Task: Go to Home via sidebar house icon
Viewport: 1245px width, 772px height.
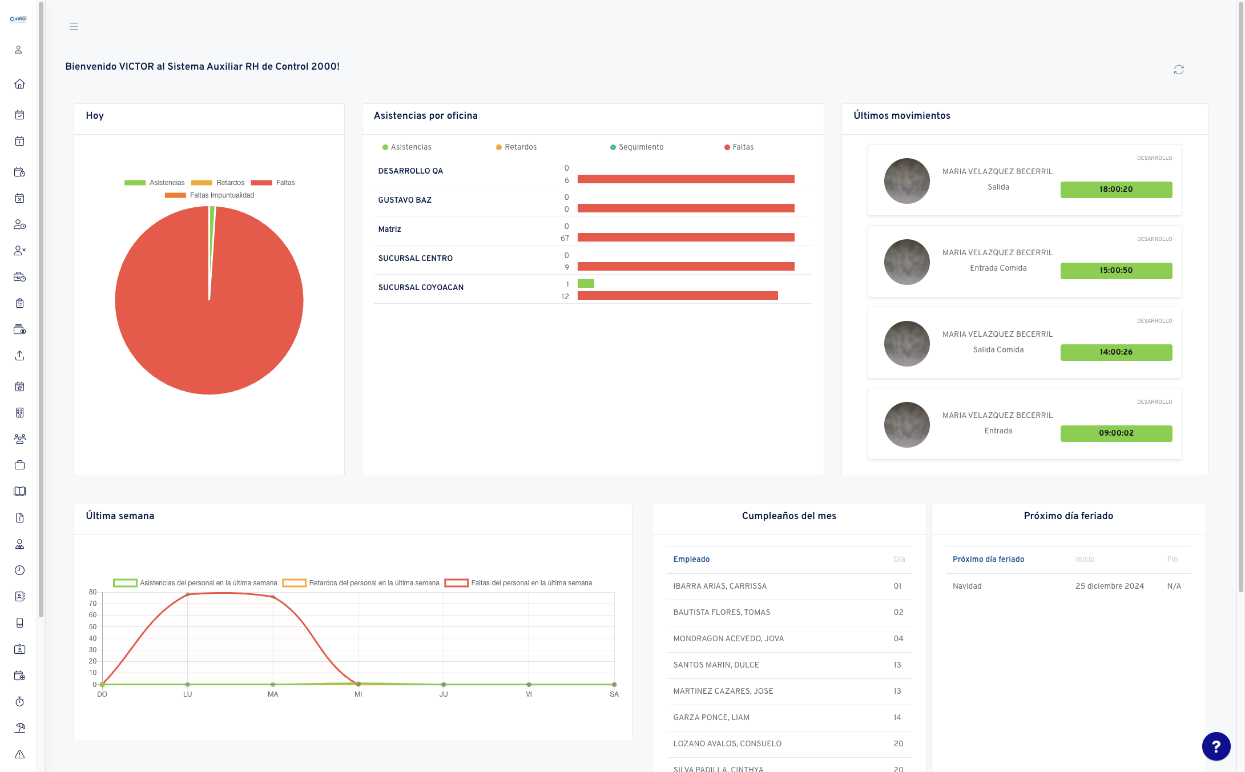Action: [x=19, y=84]
